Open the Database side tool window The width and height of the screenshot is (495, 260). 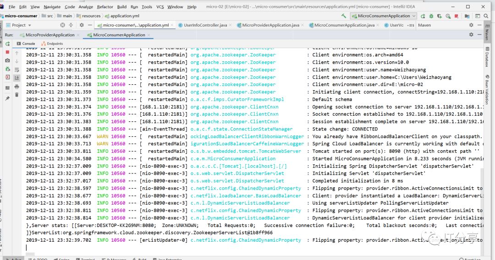(x=487, y=57)
